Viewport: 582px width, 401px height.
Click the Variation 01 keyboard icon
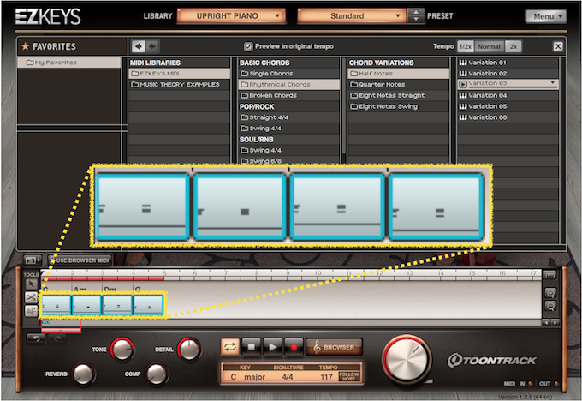pyautogui.click(x=463, y=63)
